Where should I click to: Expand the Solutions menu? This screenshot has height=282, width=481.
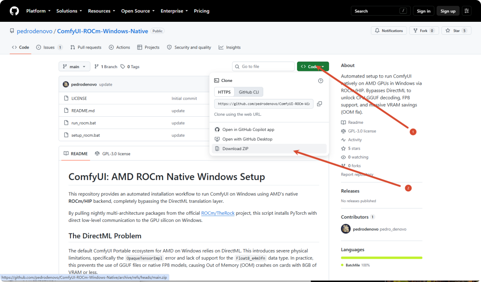69,11
